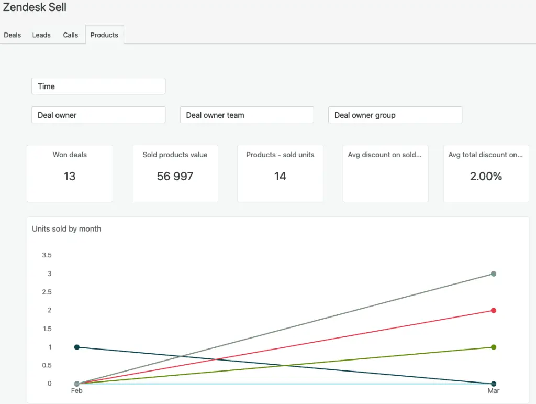Viewport: 536px width, 404px height.
Task: Click the Sold products value label
Action: click(175, 155)
